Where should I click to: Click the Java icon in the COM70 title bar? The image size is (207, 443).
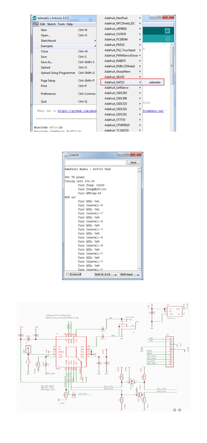66,155
